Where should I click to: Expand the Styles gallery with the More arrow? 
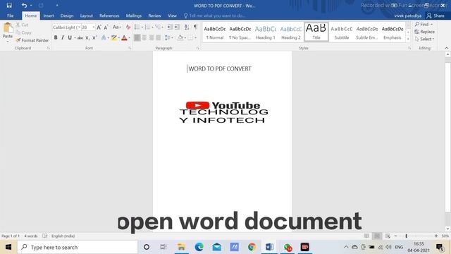coord(408,40)
